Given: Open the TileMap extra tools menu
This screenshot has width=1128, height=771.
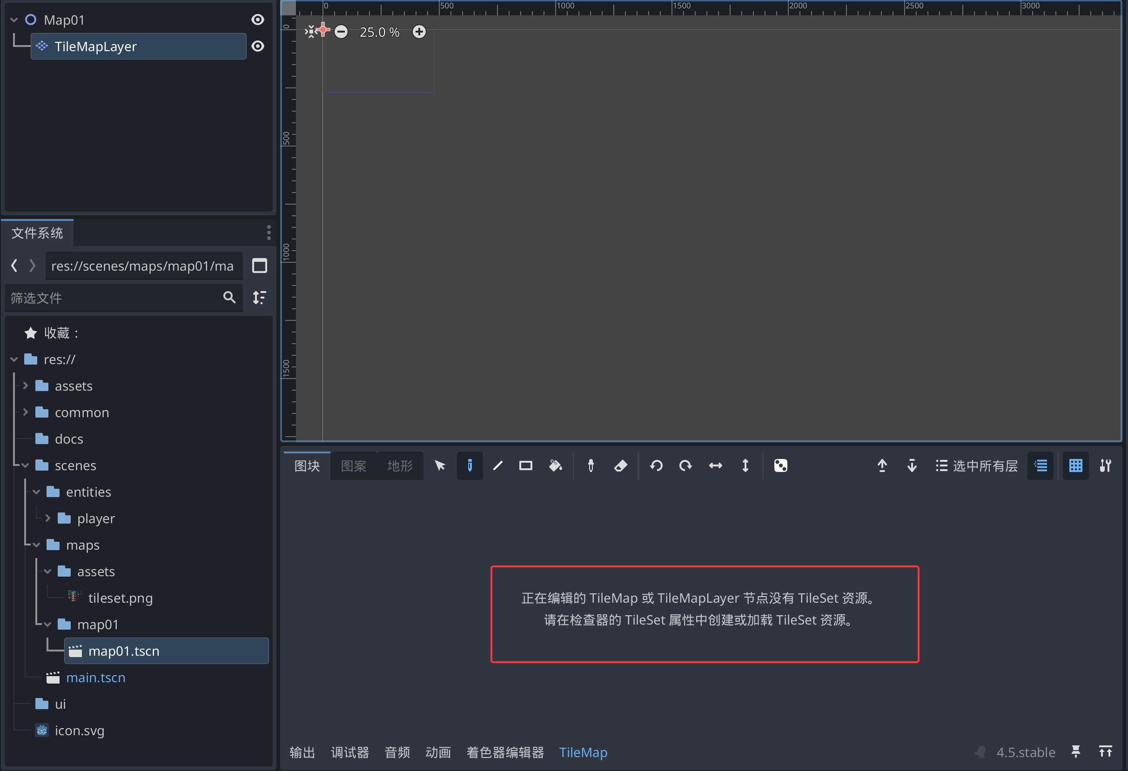Looking at the screenshot, I should click(1106, 465).
